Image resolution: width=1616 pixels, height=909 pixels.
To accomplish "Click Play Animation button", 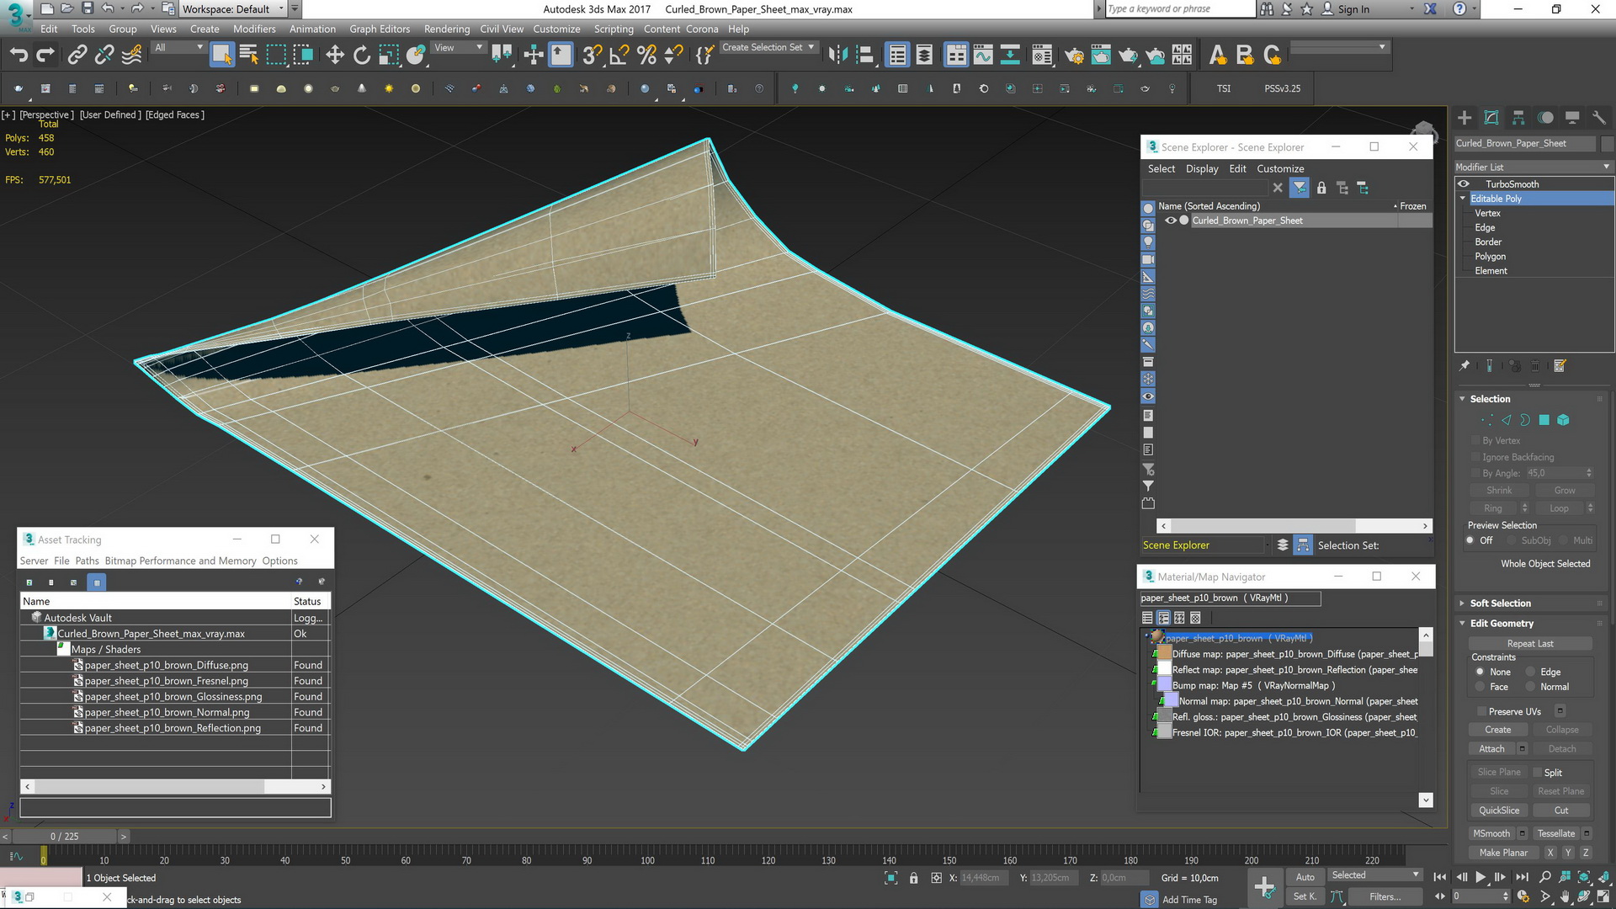I will (x=1480, y=877).
